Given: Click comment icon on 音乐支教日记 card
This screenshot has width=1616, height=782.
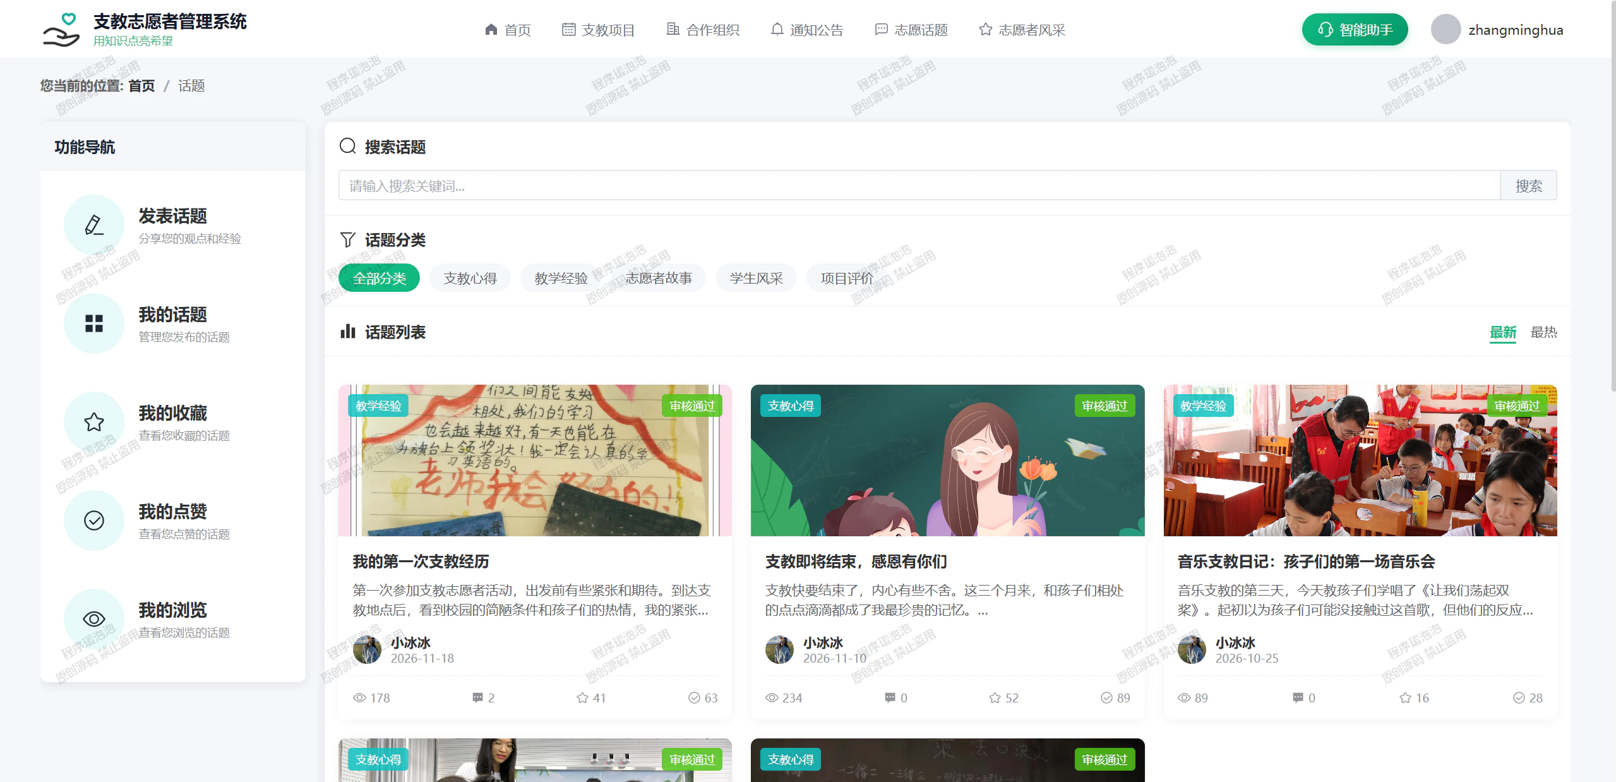Looking at the screenshot, I should tap(1298, 698).
